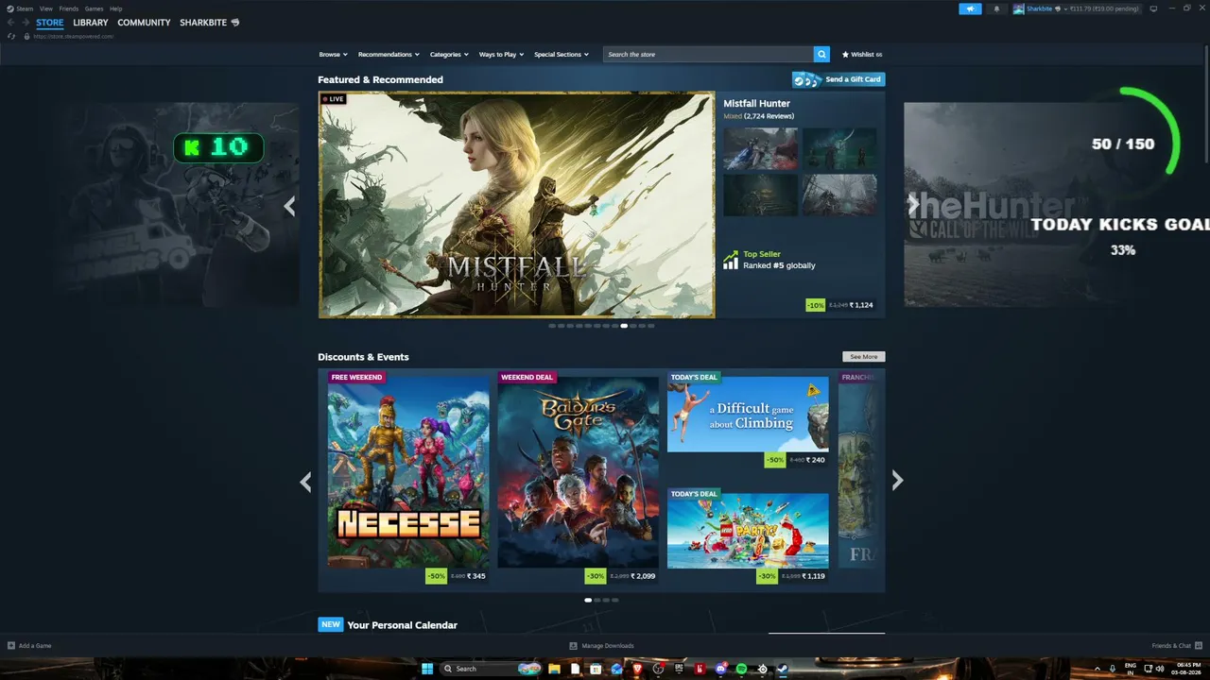Expand the Browse dropdown

click(333, 54)
